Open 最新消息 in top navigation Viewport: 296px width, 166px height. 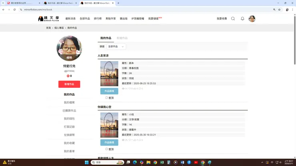[x=70, y=18]
